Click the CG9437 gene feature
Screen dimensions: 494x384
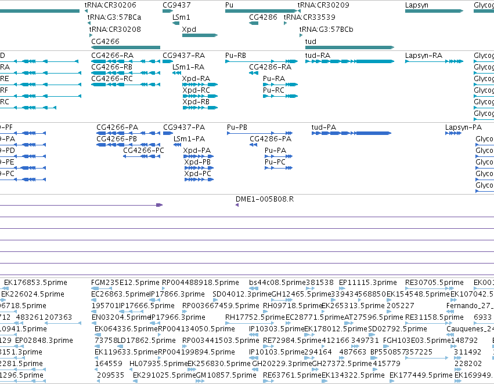coord(168,11)
